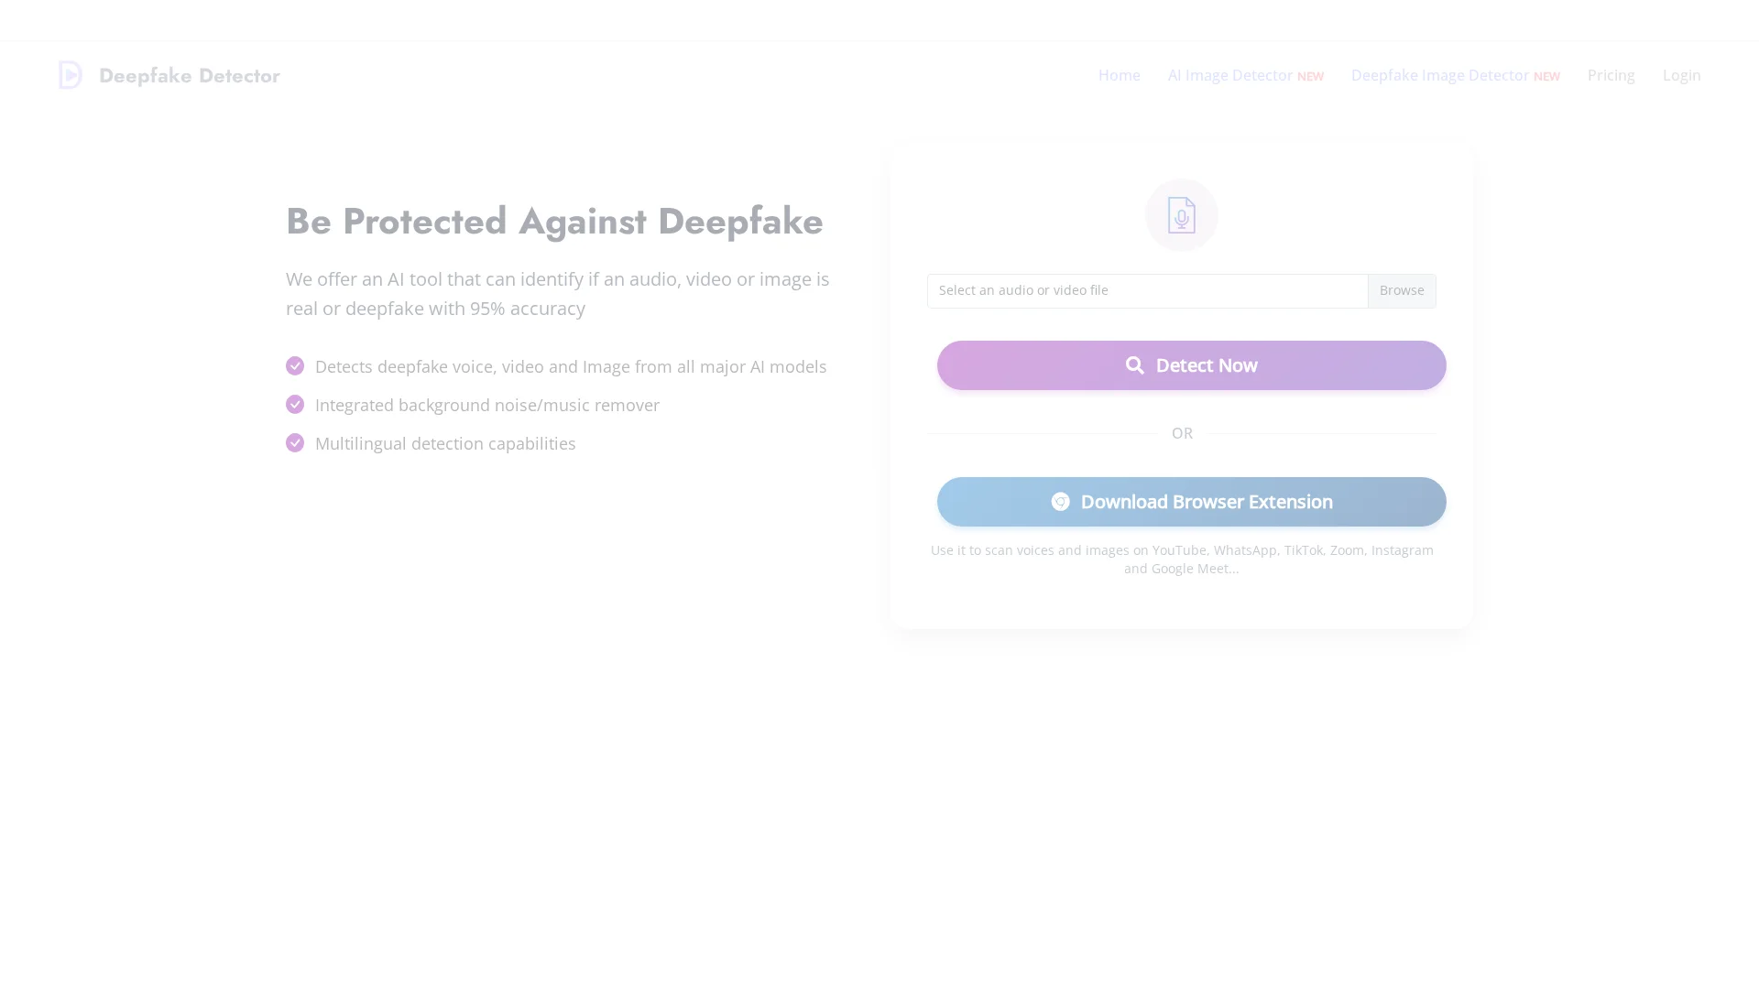Go to AI Image Detector page
Viewport: 1759px width, 989px height.
1229,75
